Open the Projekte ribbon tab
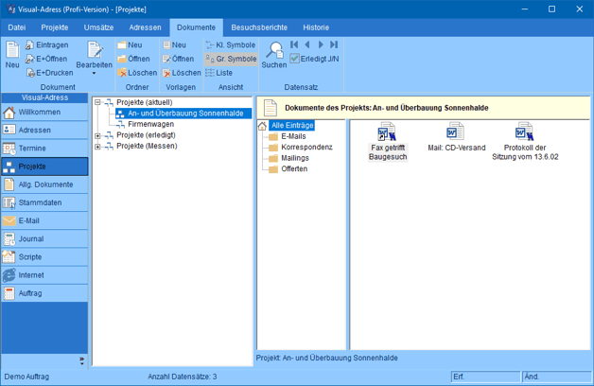 (x=55, y=27)
